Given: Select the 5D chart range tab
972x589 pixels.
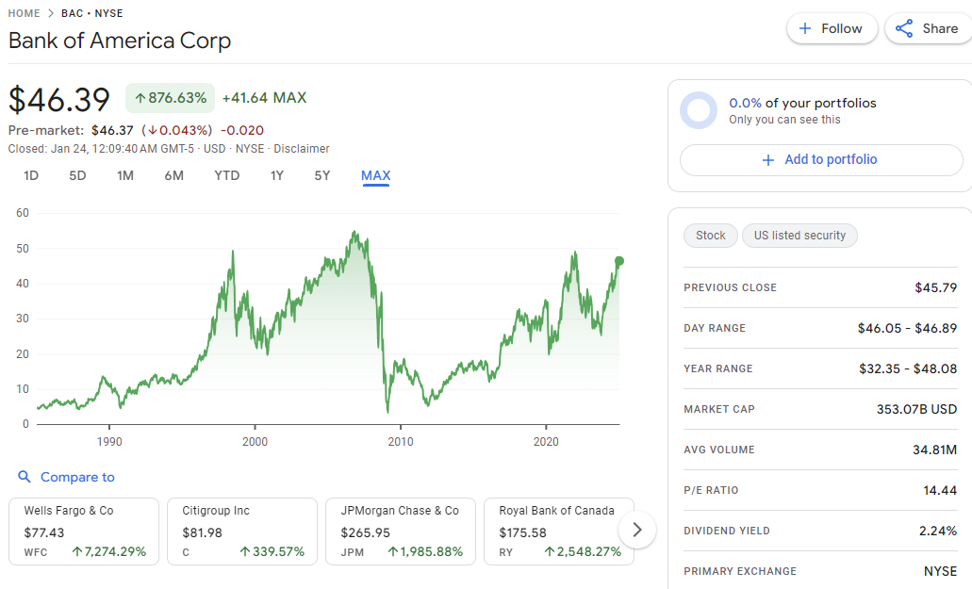Looking at the screenshot, I should [77, 176].
